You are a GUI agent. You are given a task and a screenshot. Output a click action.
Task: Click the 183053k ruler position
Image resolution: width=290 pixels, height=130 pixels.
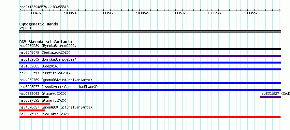click(x=179, y=13)
